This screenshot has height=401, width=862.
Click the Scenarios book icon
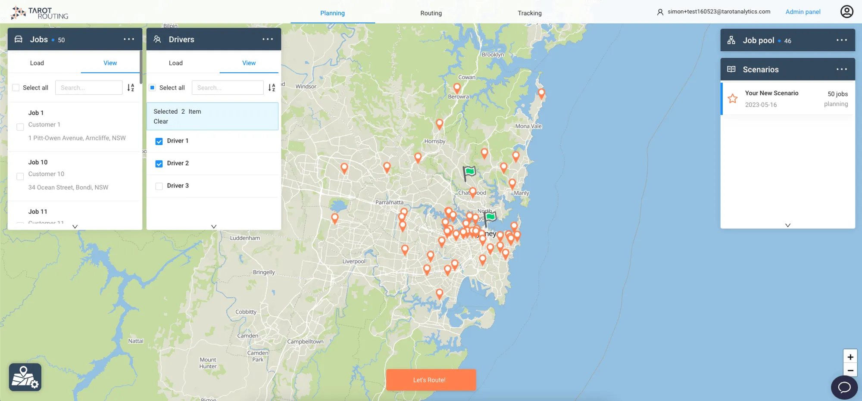coord(731,69)
